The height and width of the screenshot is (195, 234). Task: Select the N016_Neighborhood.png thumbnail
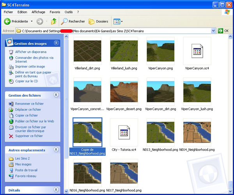pyautogui.click(x=87, y=173)
